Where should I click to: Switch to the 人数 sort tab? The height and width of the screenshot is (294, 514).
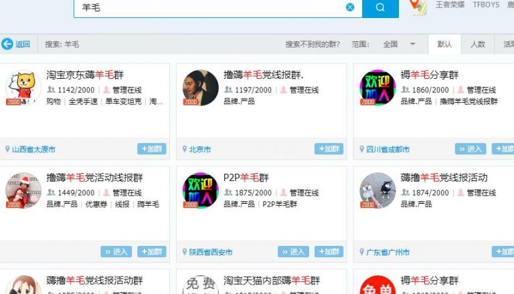coord(477,44)
